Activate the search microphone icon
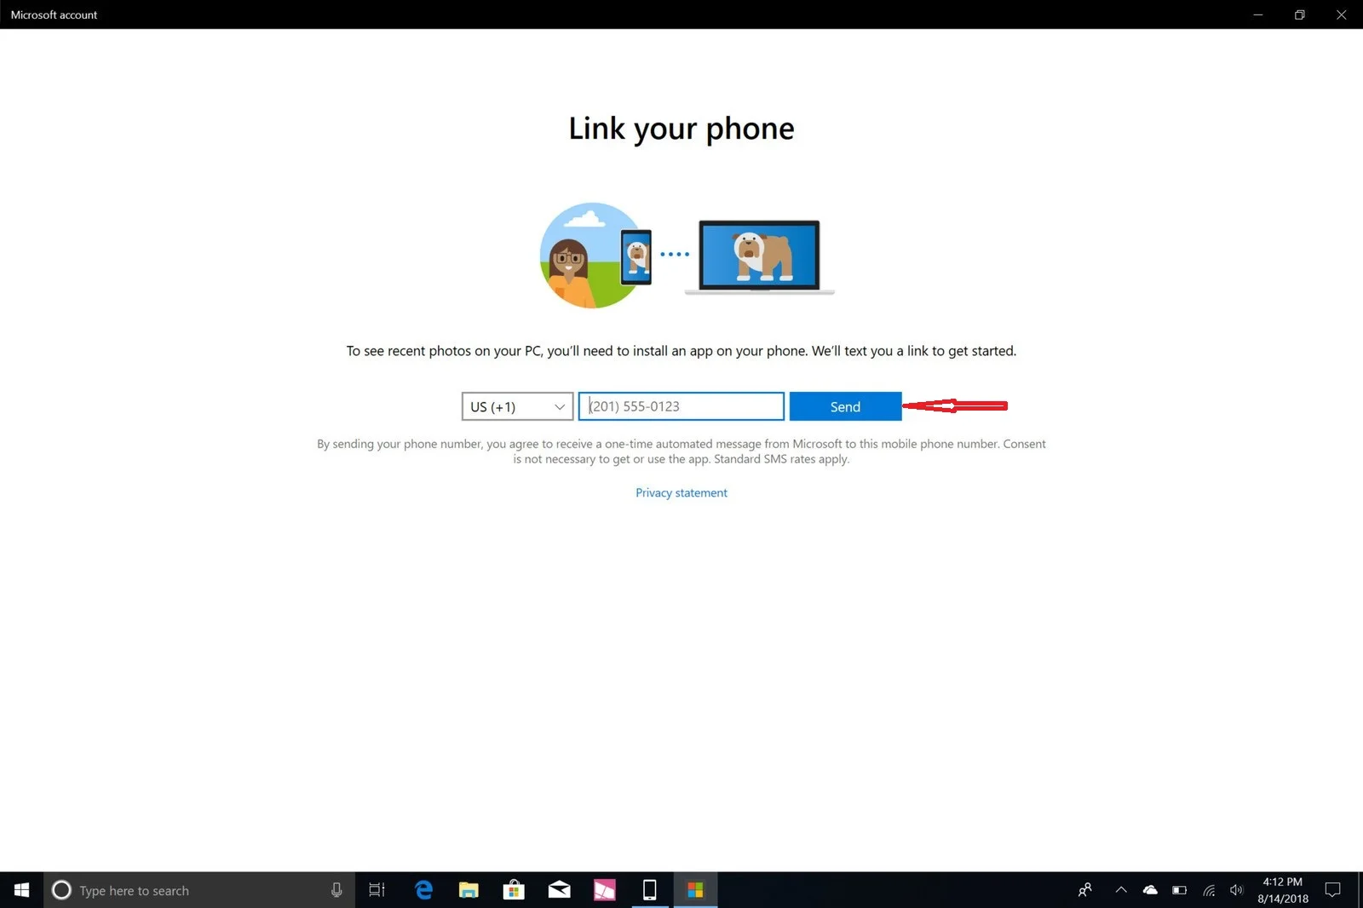The width and height of the screenshot is (1363, 908). click(336, 890)
